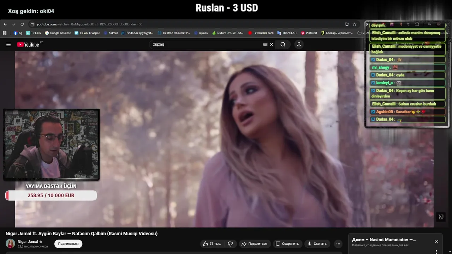Open the Elektron Hökumət bookmark
The image size is (452, 254).
click(x=174, y=33)
